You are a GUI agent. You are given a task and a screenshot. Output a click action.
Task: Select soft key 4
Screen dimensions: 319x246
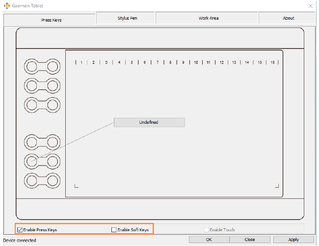click(119, 62)
